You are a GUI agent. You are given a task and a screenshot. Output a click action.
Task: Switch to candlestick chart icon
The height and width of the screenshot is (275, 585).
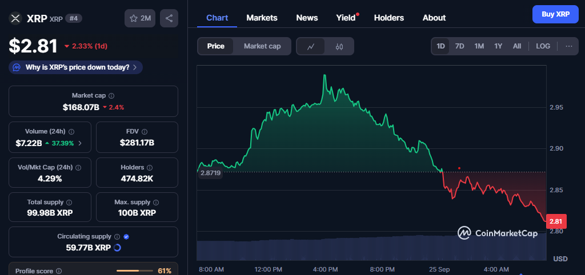[339, 46]
